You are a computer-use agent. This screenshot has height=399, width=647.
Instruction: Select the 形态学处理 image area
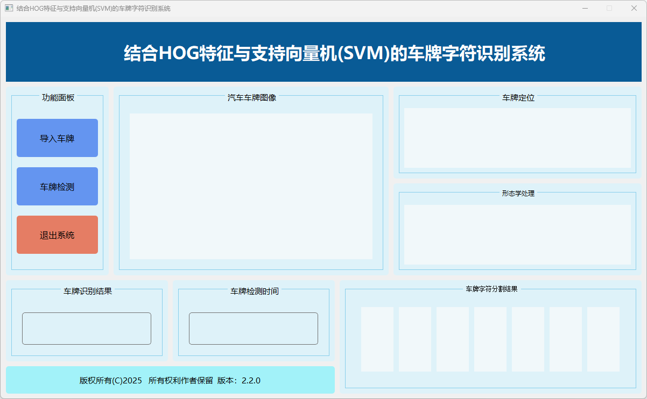pos(517,234)
